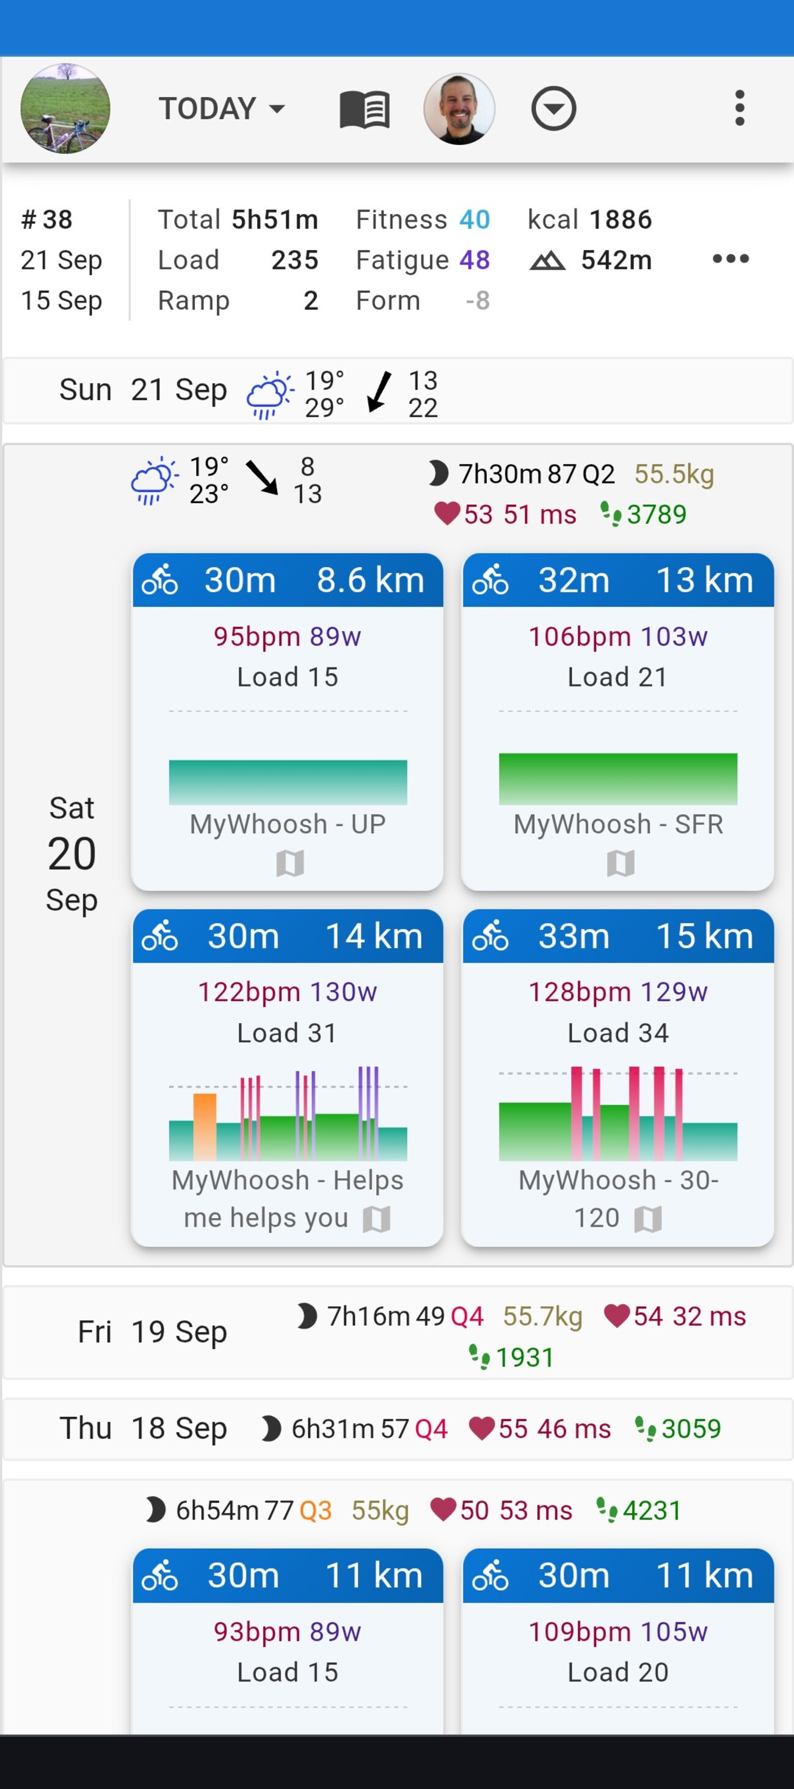This screenshot has height=1789, width=794.
Task: Open the Fri 19 Sep day row
Action: coord(152,1332)
